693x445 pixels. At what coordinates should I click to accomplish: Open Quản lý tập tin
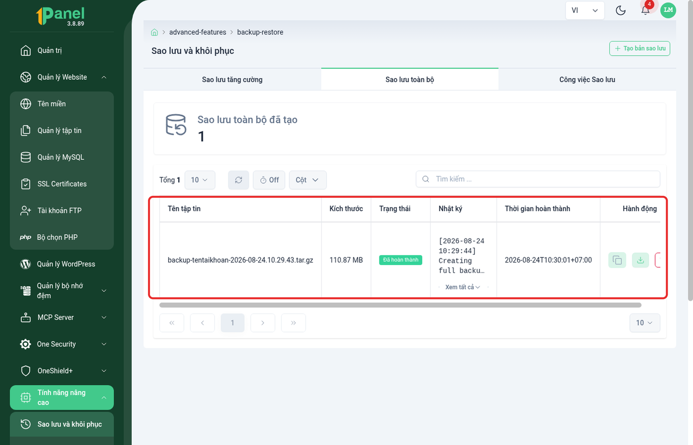tap(62, 131)
